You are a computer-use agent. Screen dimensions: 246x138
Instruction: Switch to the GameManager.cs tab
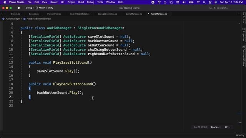134,14
